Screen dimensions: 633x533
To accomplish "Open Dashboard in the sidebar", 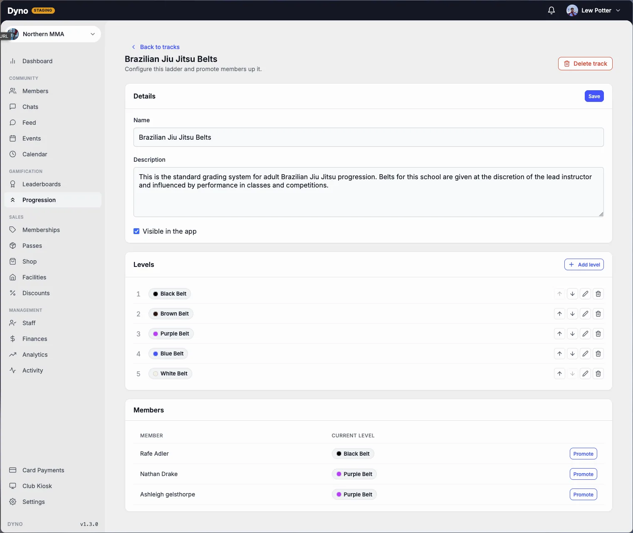I will coord(53,61).
